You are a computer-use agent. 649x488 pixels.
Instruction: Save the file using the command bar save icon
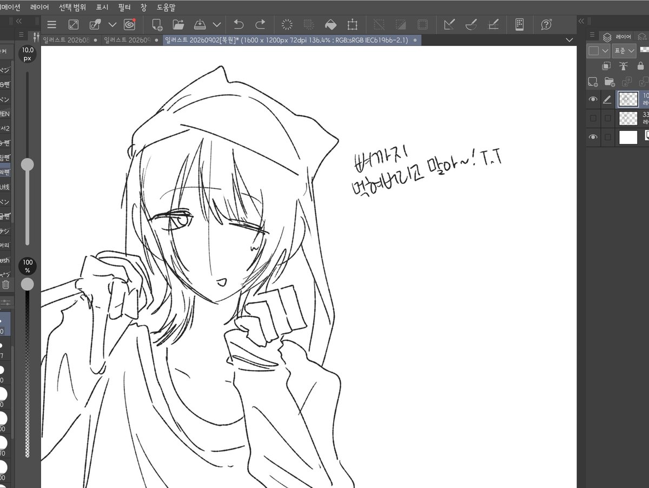(200, 24)
